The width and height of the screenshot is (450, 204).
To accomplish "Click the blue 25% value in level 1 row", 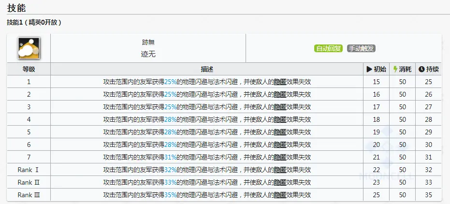I will tap(171, 82).
